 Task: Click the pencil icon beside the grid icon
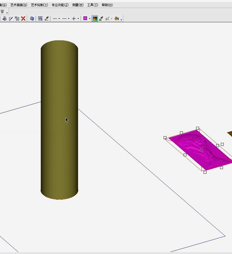pyautogui.click(x=47, y=19)
